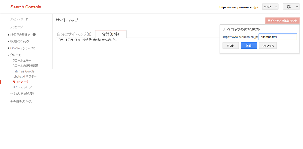Go to メッセージ in the sidebar

16,27
